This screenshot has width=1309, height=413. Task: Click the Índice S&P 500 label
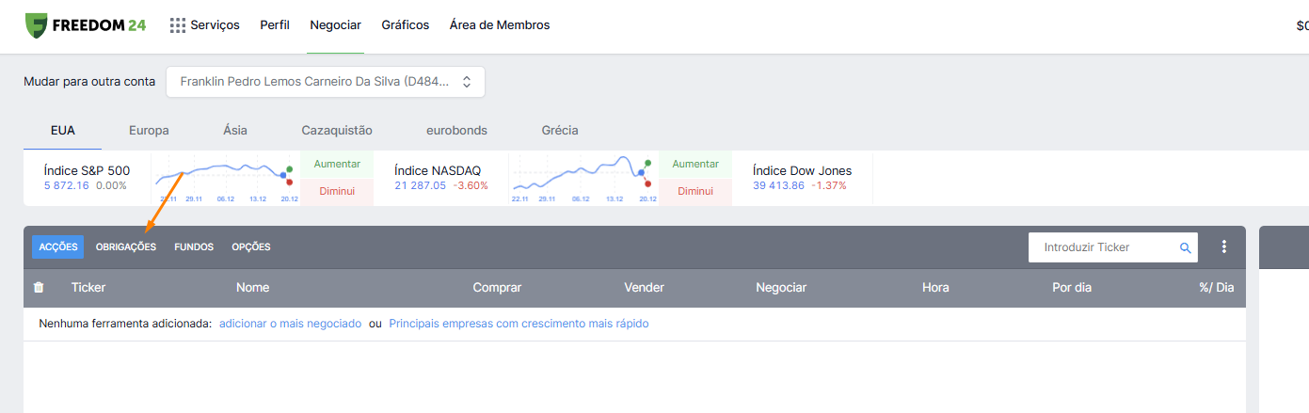coord(87,170)
